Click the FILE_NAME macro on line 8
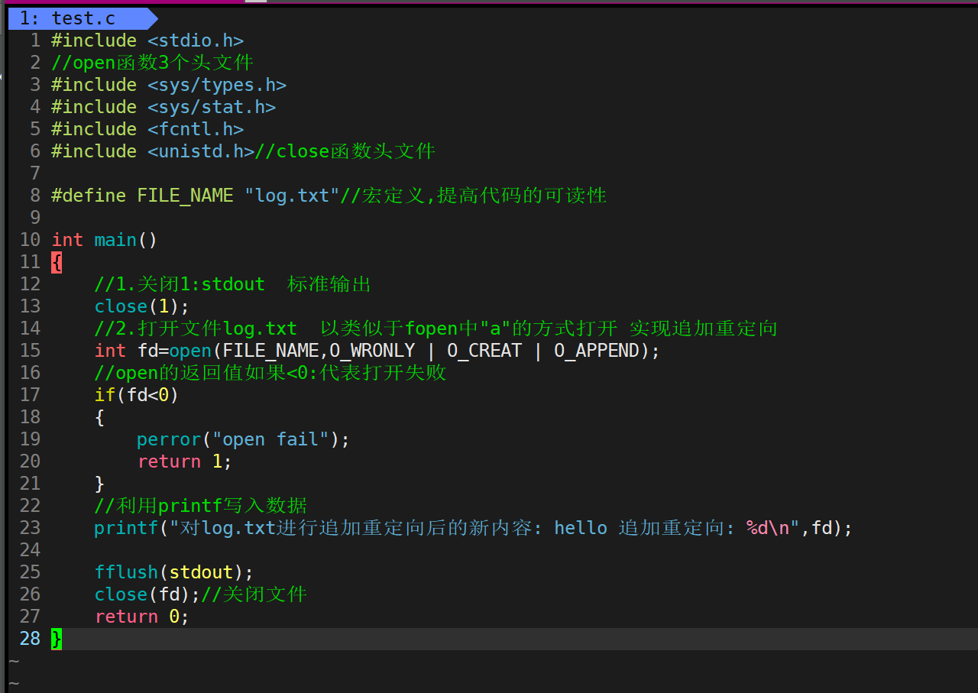The height and width of the screenshot is (693, 978). coord(185,196)
